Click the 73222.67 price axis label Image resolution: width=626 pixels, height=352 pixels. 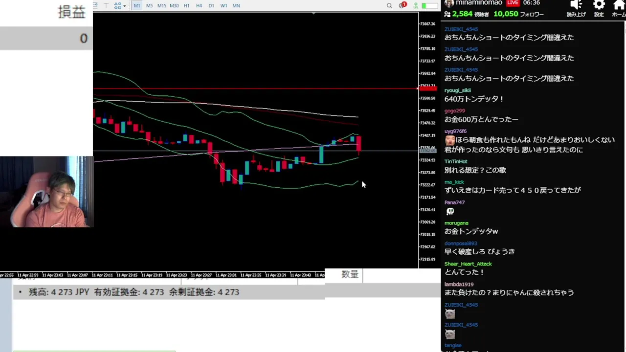point(428,185)
